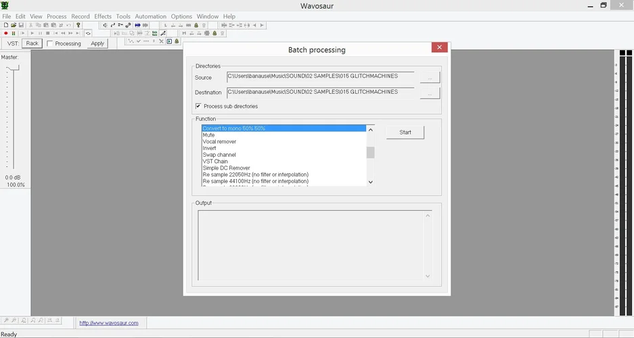
Task: Select the "VST Chain" function
Action: tap(284, 162)
